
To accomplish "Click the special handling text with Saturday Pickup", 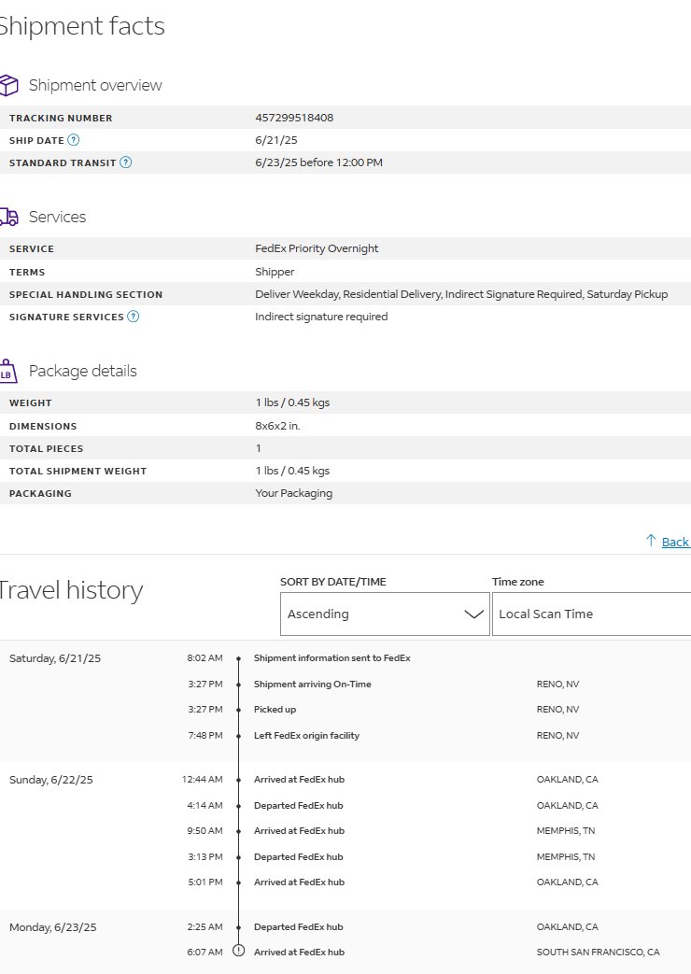I will [461, 294].
